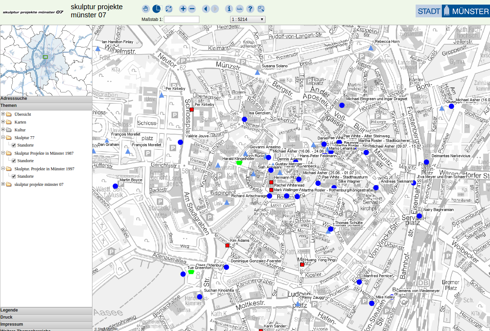Select the Rebecca Horn triangle marker
This screenshot has height=331, width=490.
tap(371, 48)
